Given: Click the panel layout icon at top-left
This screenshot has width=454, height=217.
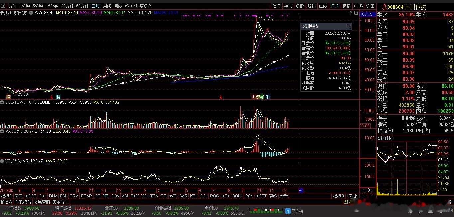Looking at the screenshot, I should (x=3, y=6).
